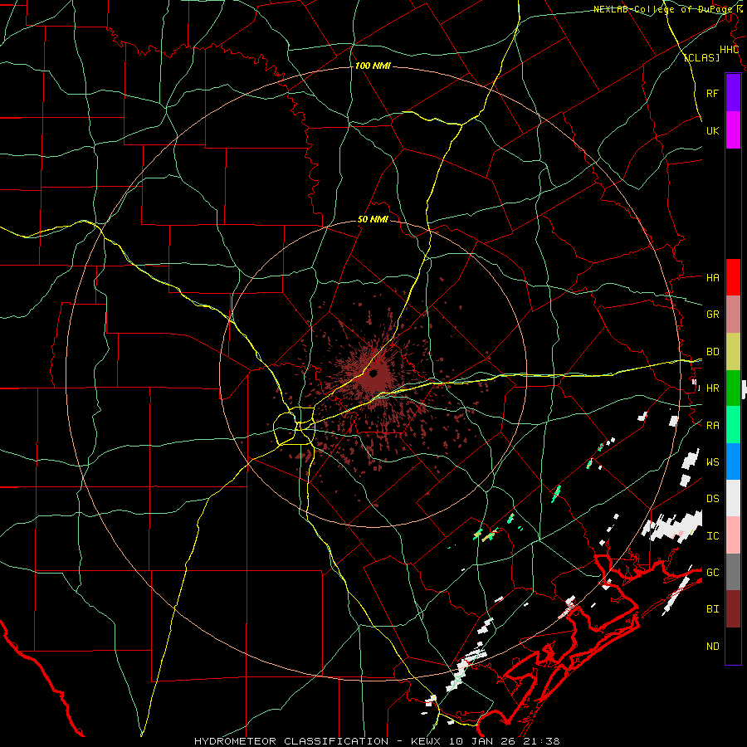Screen dimensions: 747x747
Task: Select the yellow BD big drops swatch
Action: coord(733,352)
